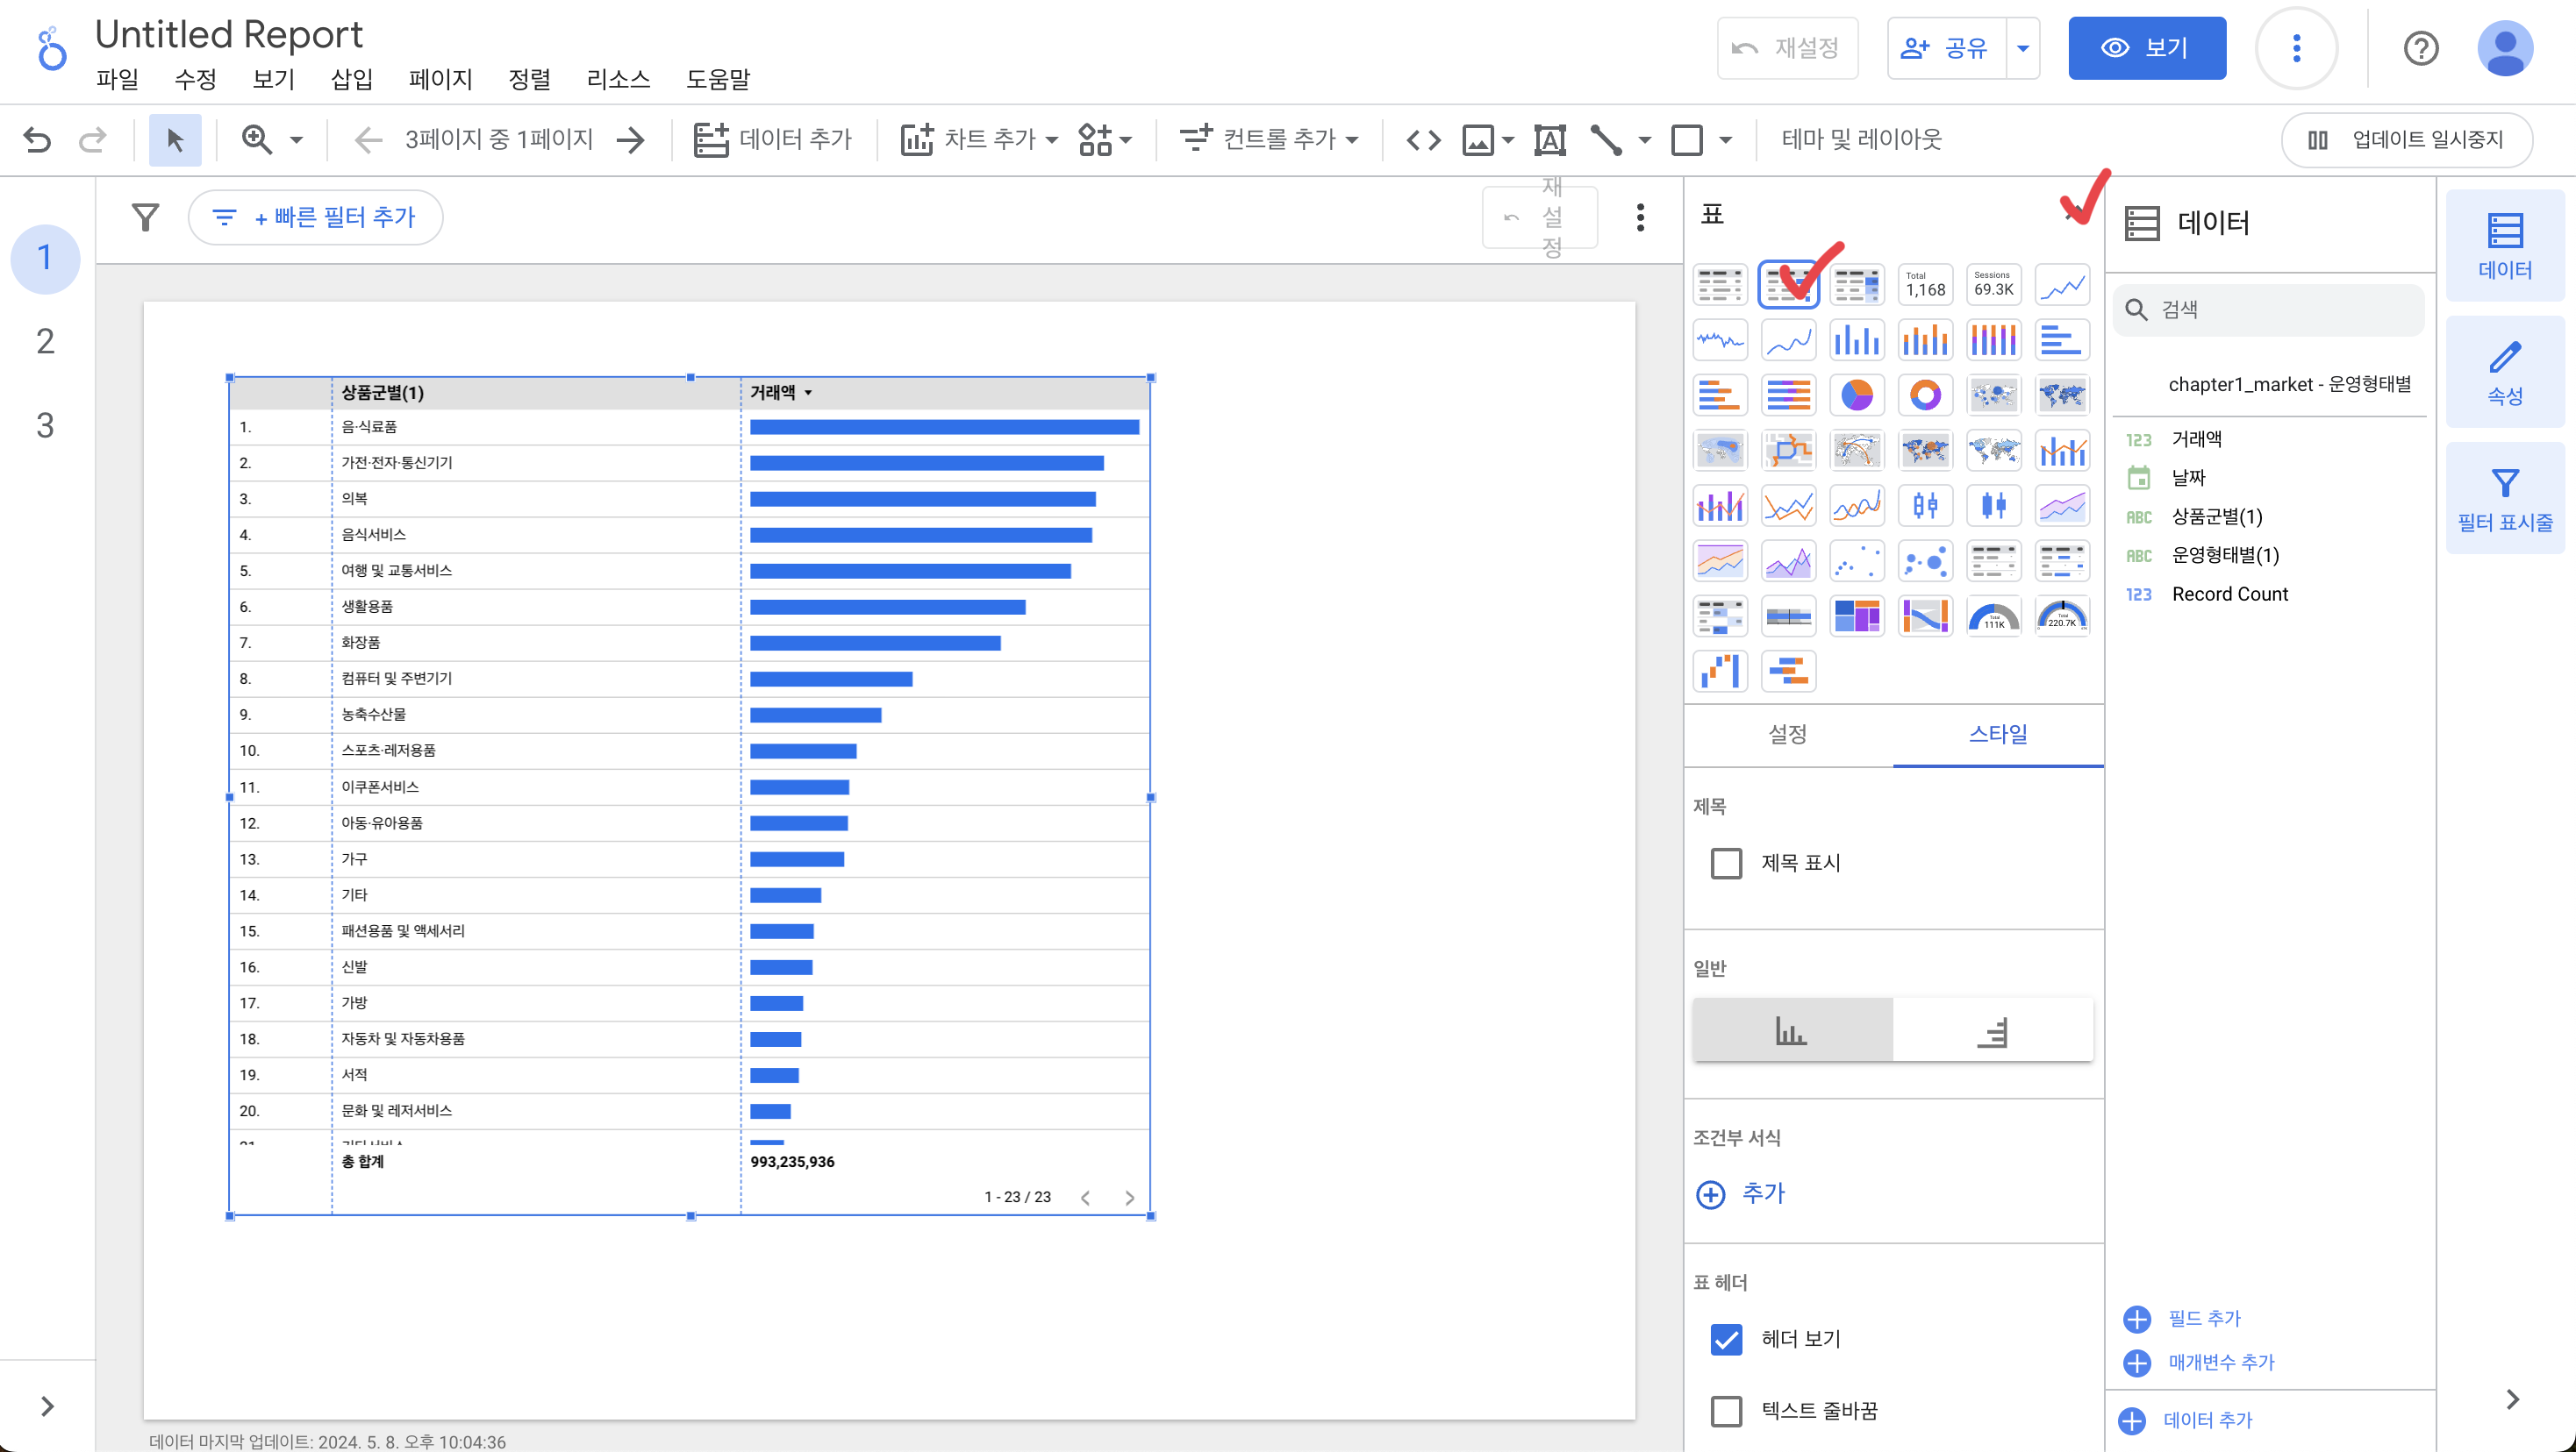Image resolution: width=2576 pixels, height=1452 pixels.
Task: Click the 필드 추가 link
Action: [2203, 1318]
